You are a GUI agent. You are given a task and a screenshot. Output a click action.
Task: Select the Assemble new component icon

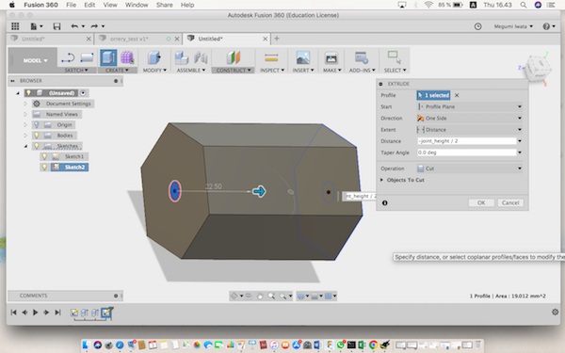click(x=181, y=57)
